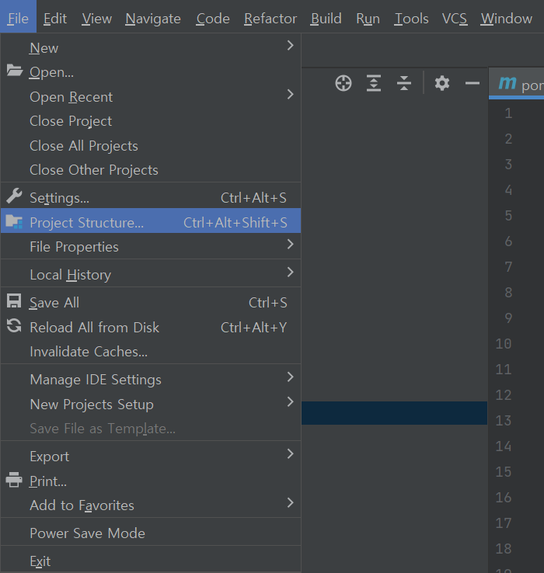Open the Navigate menu
This screenshot has width=544, height=573.
pos(153,19)
